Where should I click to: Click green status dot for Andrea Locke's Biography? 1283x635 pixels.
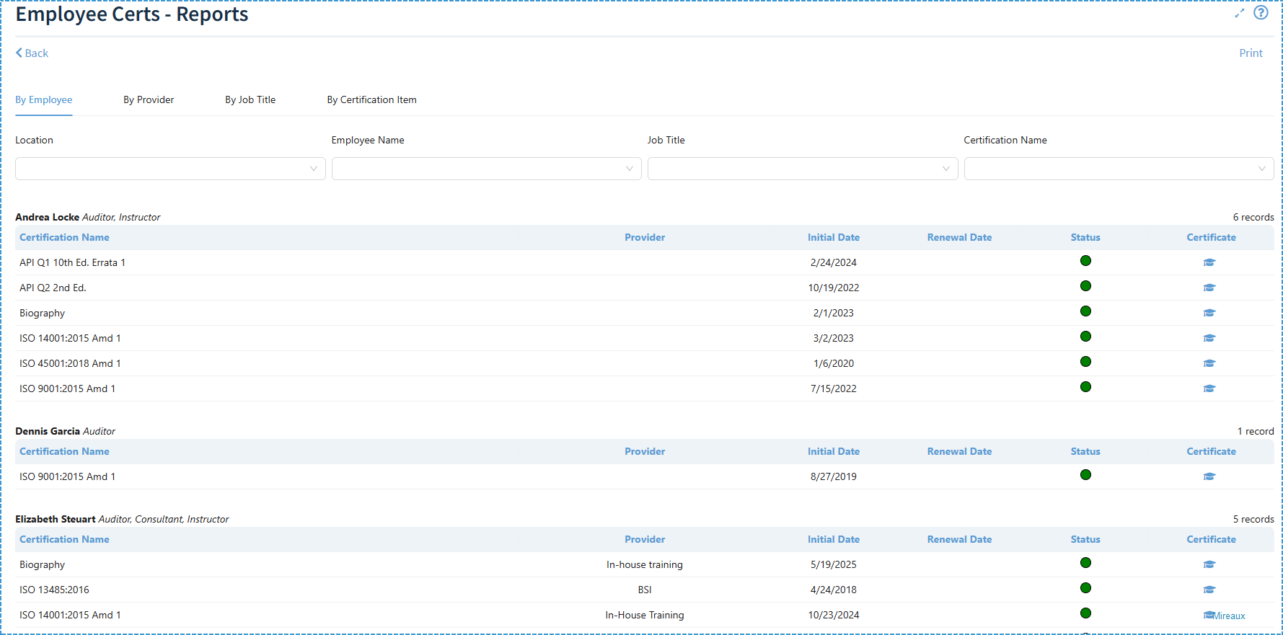point(1085,311)
